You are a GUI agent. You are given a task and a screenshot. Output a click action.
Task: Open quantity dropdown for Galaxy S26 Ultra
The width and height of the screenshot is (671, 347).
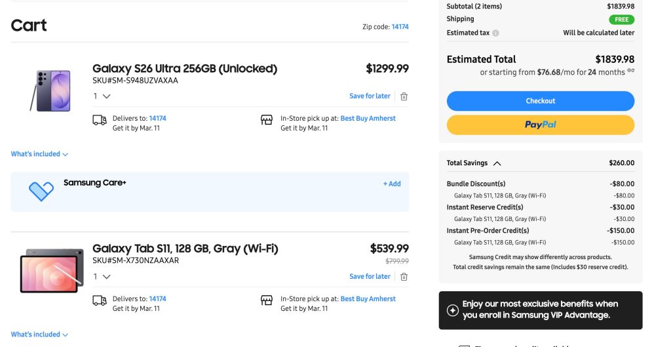(102, 96)
